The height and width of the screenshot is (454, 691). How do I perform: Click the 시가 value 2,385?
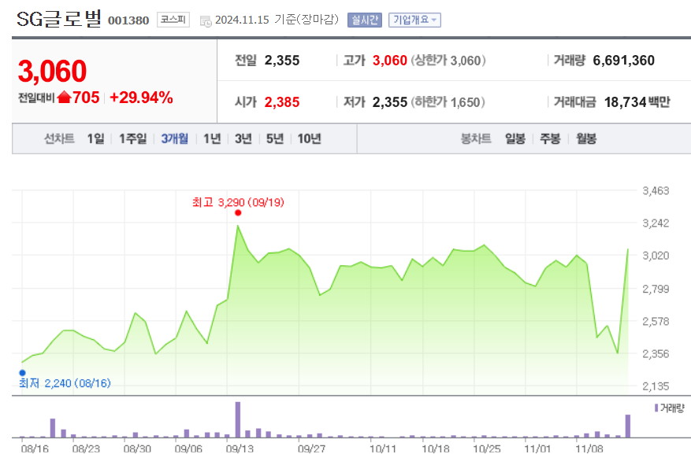282,102
